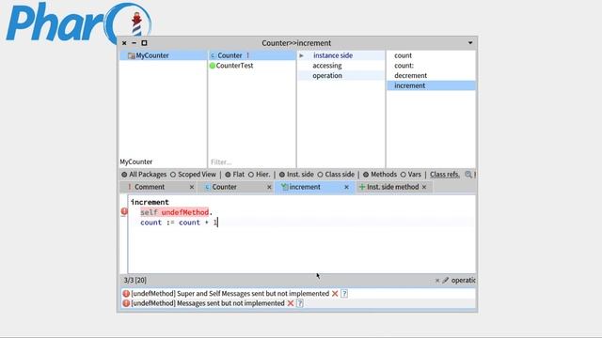Click the error icon of the Messages sent critique
602x338 pixels.
[x=126, y=303]
